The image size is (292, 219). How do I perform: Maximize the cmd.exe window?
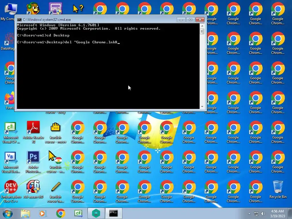(x=190, y=20)
